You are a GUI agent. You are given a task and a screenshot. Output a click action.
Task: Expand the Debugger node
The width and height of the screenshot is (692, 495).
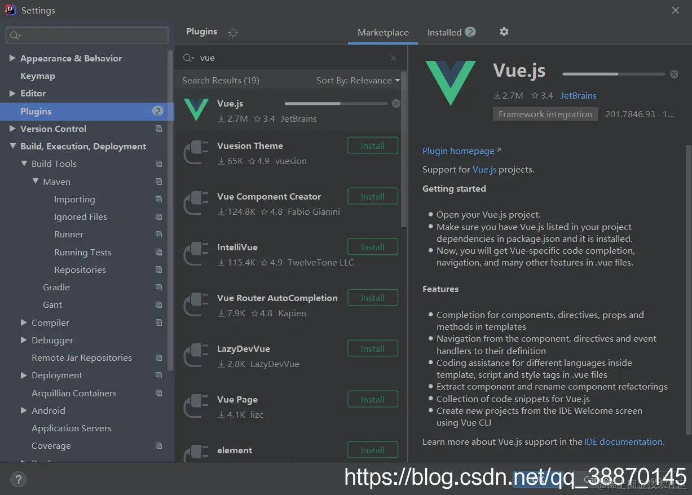coord(24,340)
